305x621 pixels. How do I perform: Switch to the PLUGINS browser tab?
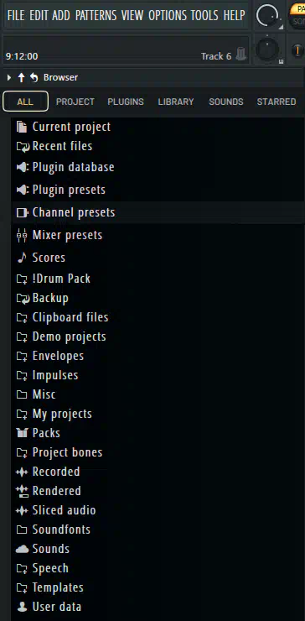tap(126, 102)
